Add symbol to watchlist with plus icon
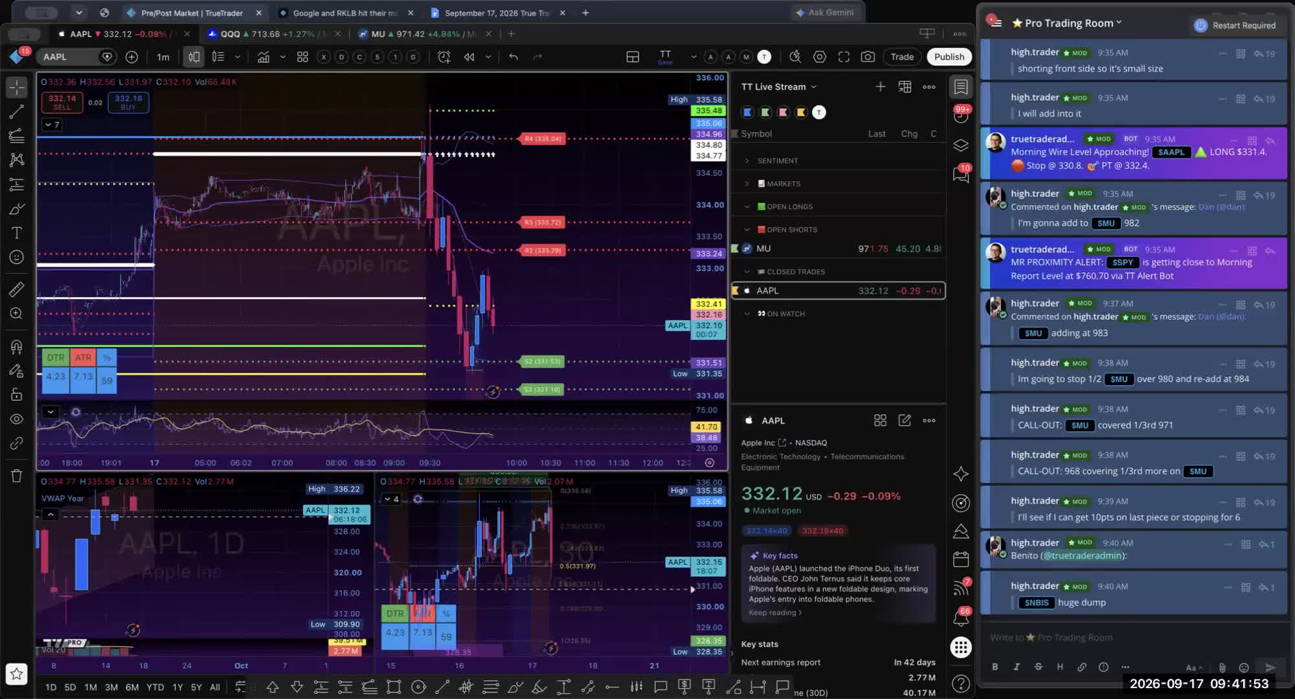 (880, 87)
